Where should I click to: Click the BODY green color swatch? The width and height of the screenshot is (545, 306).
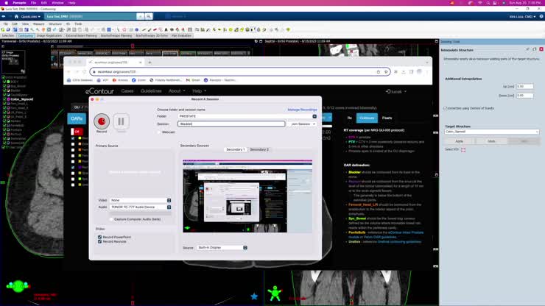(8, 82)
